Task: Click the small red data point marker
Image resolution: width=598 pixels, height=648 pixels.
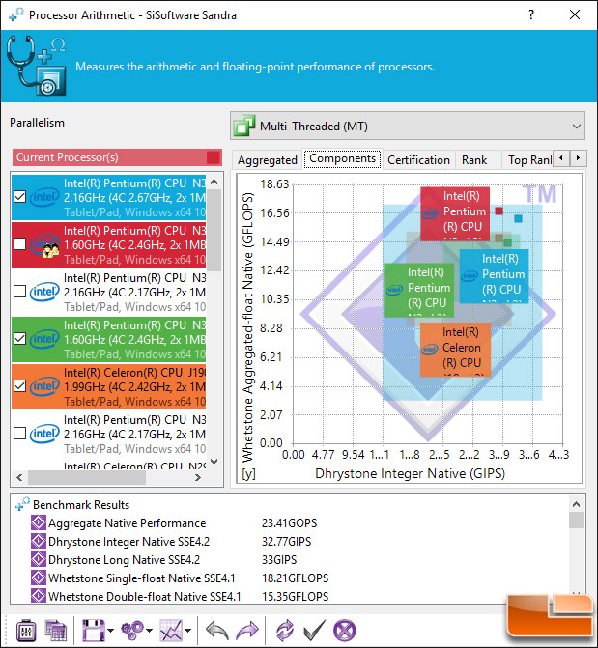Action: (499, 211)
